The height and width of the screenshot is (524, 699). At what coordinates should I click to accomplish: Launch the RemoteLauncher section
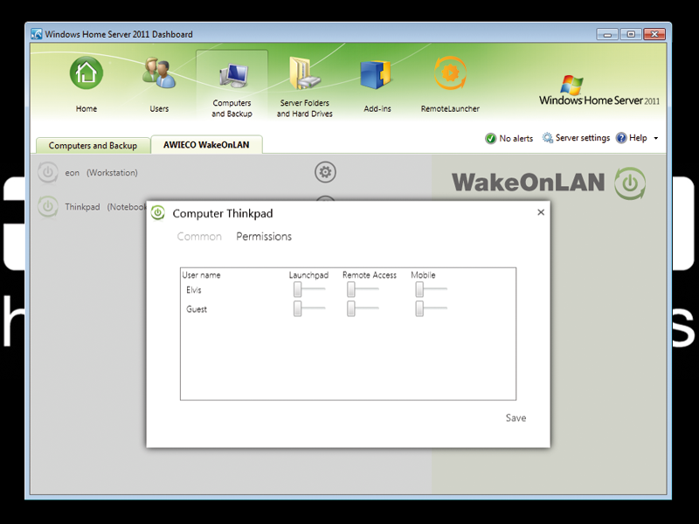450,73
